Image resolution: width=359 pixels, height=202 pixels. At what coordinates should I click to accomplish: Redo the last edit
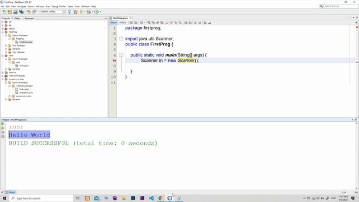pyautogui.click(x=35, y=12)
